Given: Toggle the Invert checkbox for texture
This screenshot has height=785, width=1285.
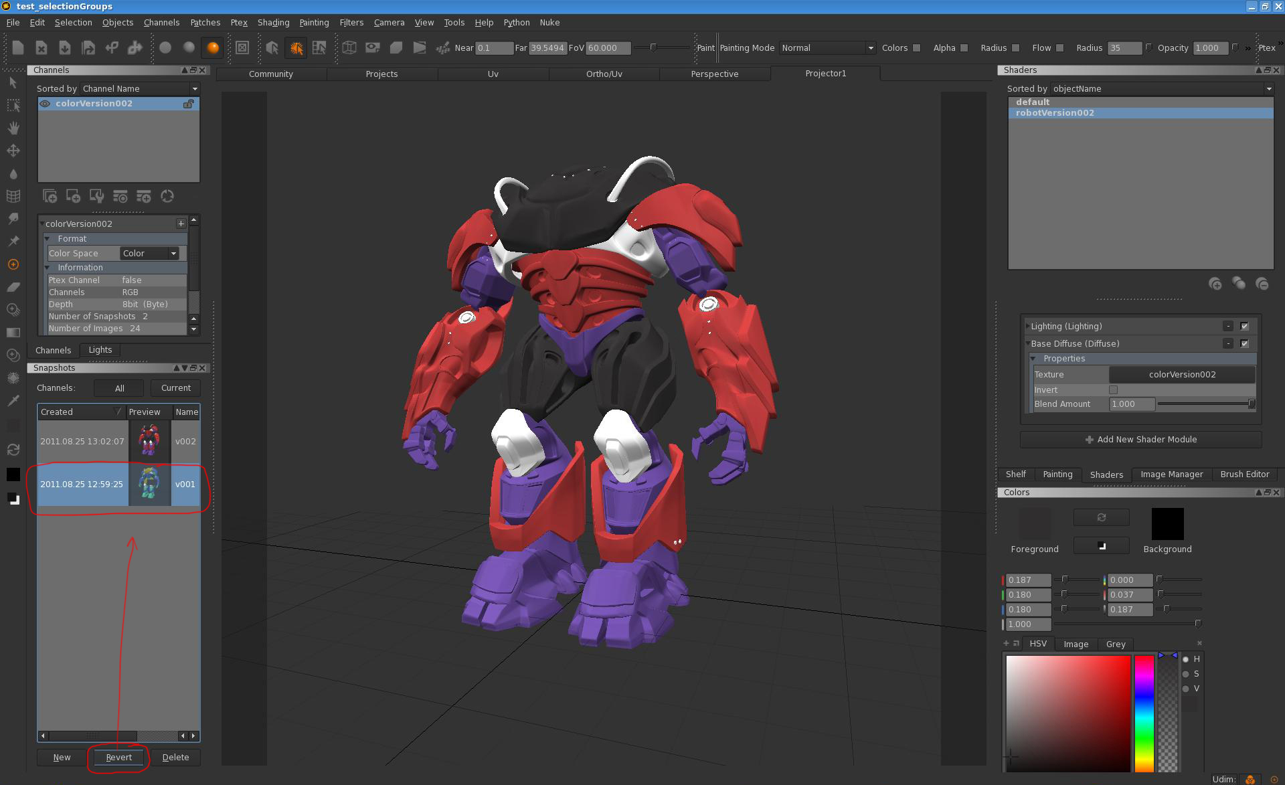Looking at the screenshot, I should coord(1114,389).
